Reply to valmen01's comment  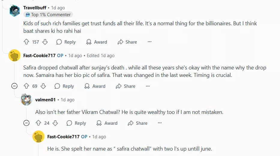tap(76, 123)
